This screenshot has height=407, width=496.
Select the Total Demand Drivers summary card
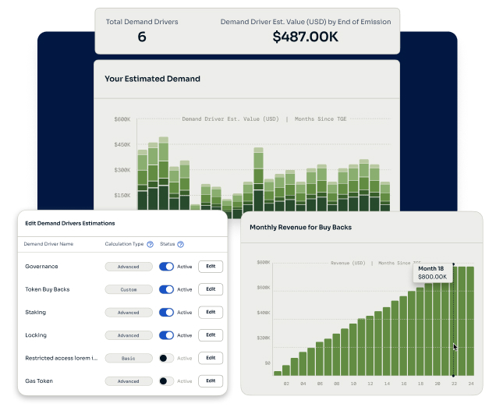[x=141, y=30]
